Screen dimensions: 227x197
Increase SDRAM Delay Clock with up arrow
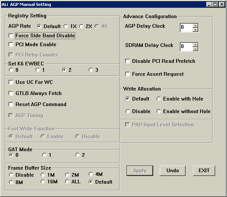(195, 45)
